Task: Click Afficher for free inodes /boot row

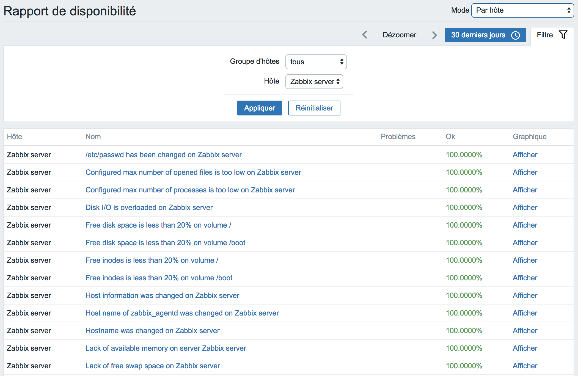Action: pos(525,278)
